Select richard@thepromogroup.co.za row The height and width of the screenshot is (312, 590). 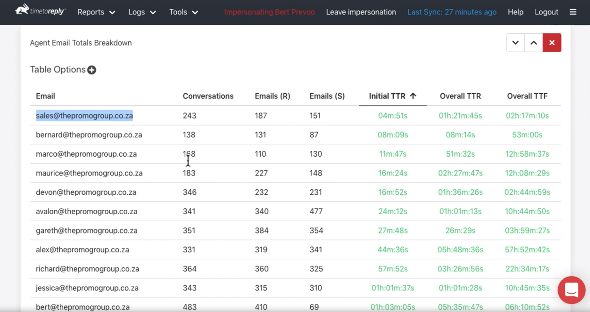[295, 269]
